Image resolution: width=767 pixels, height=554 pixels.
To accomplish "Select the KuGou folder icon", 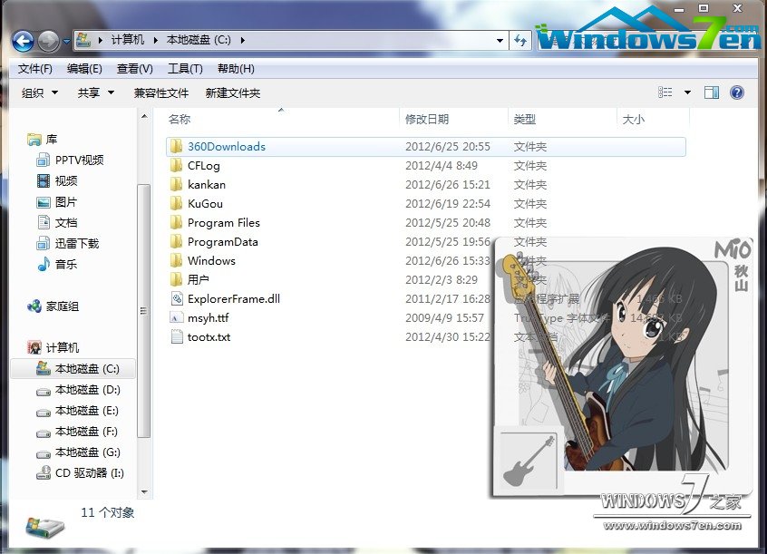I will [x=176, y=204].
